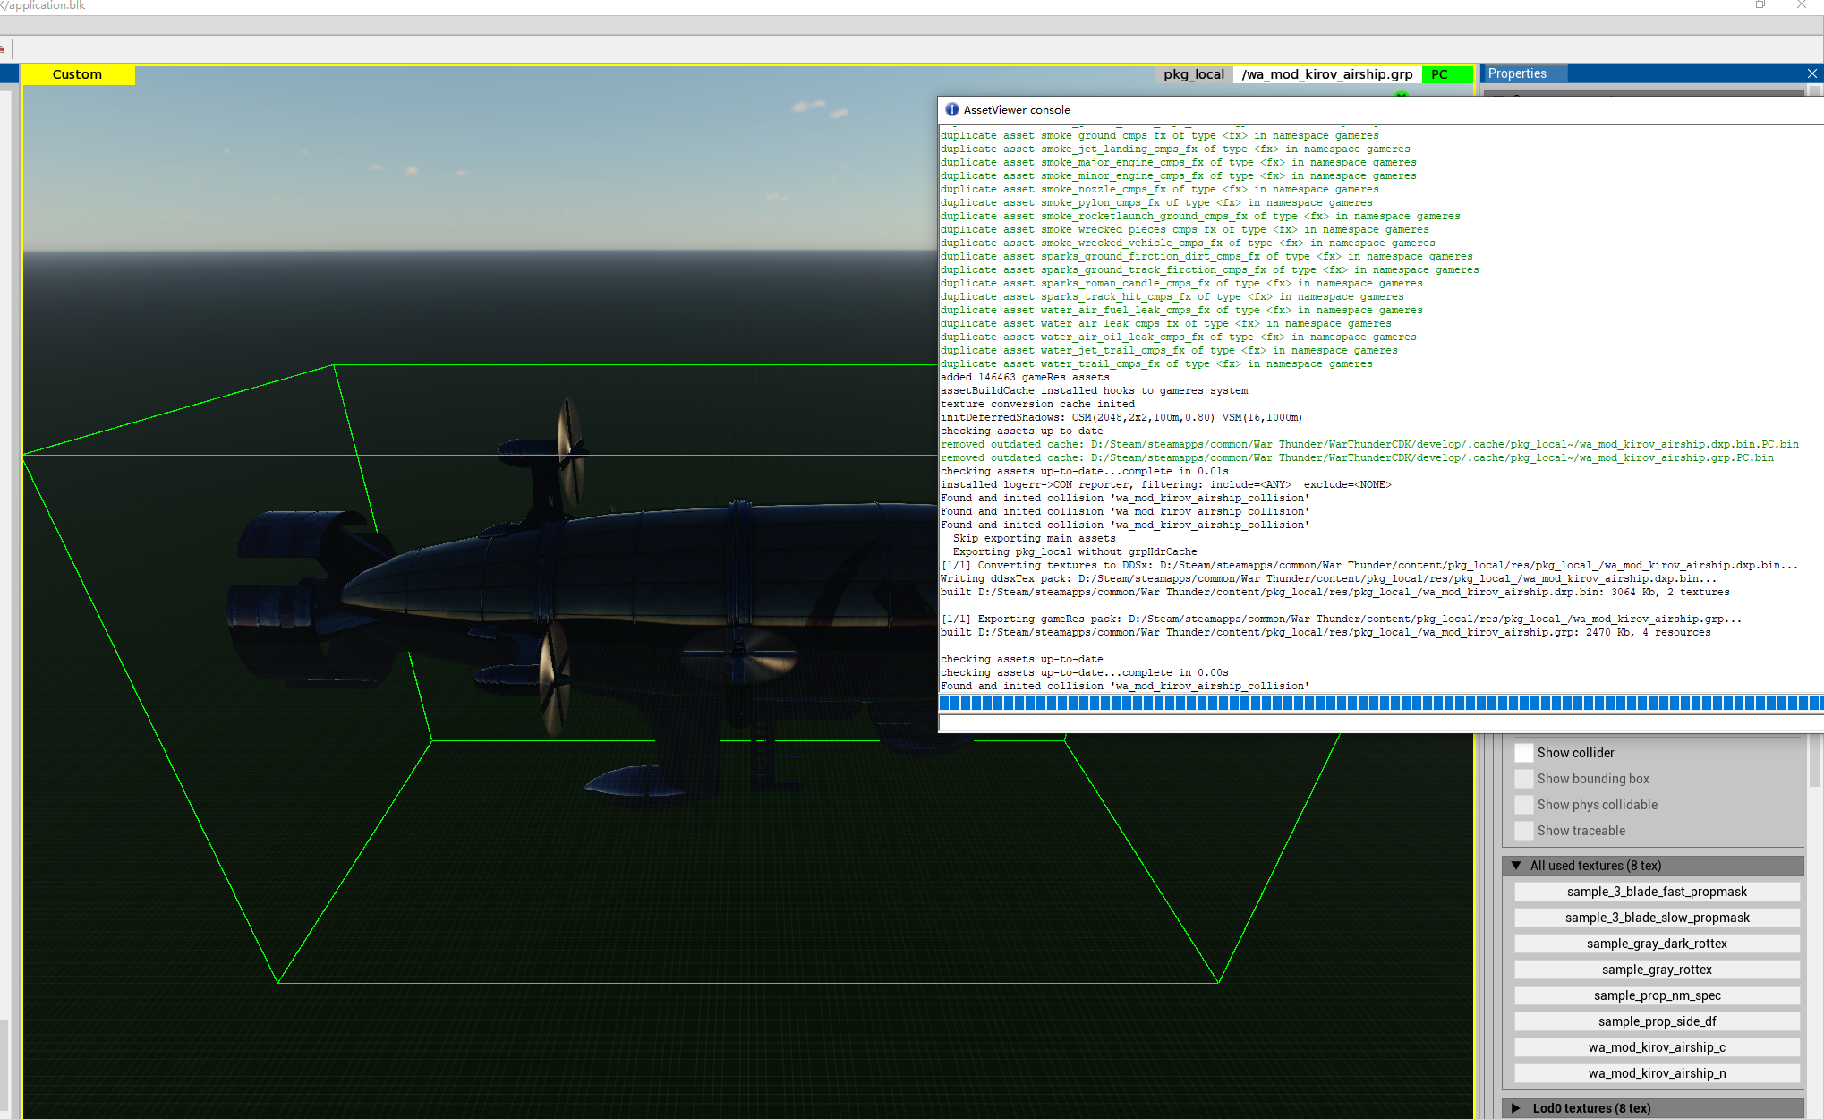Open the Custom viewport mode label
This screenshot has width=1824, height=1119.
[78, 74]
